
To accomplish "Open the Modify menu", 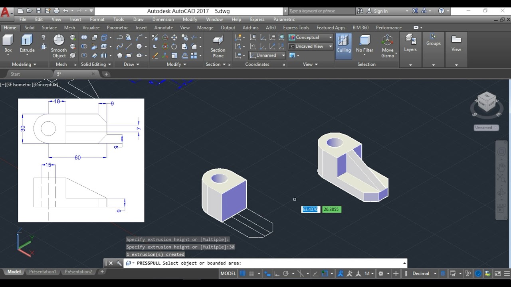I will click(190, 19).
